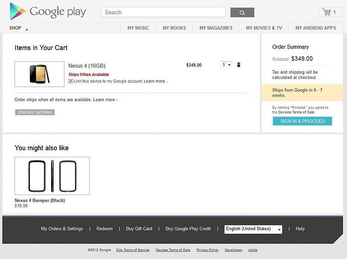Toggle Link this device to my Google account
Viewport: 347px width, 259px height.
(70, 81)
